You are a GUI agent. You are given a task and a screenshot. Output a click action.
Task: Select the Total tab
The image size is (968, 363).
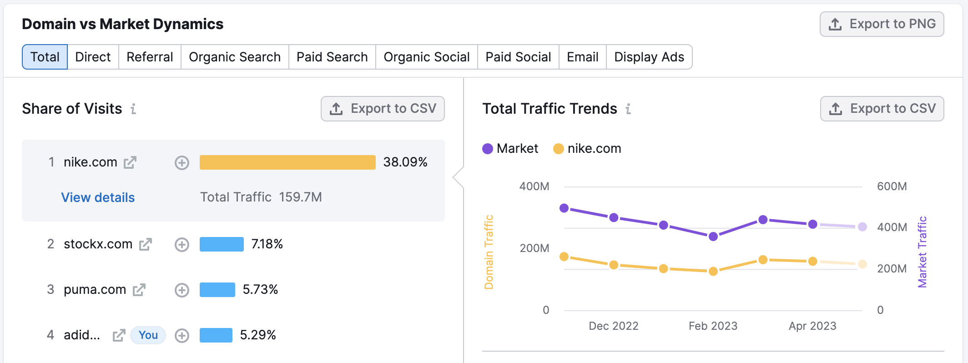(x=45, y=57)
